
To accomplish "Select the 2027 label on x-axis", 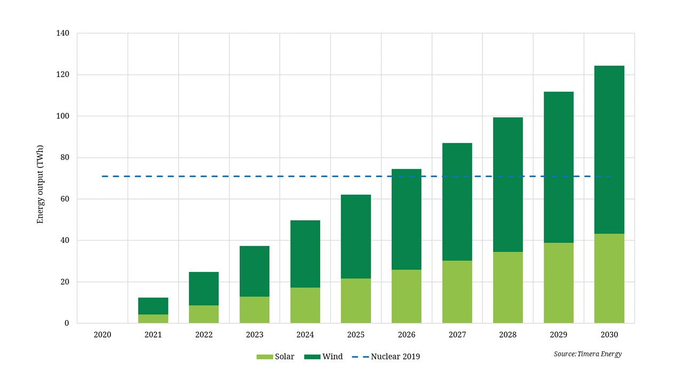I will [458, 334].
